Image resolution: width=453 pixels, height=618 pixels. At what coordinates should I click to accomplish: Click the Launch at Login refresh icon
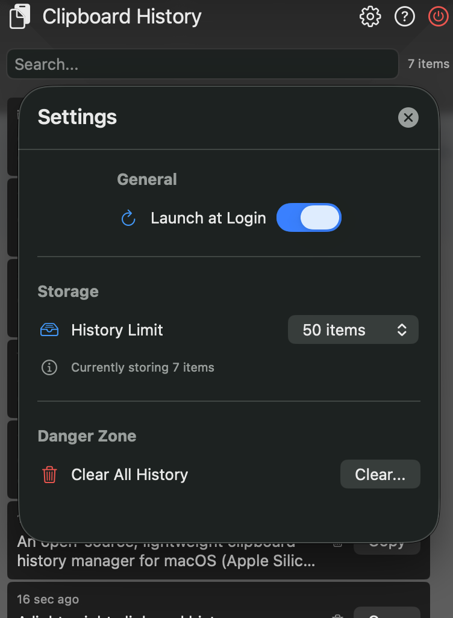click(128, 218)
